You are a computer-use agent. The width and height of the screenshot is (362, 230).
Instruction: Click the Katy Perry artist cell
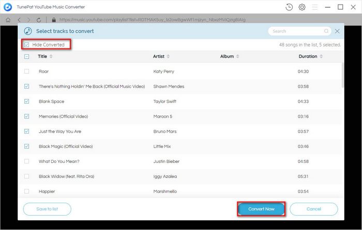tap(164, 71)
